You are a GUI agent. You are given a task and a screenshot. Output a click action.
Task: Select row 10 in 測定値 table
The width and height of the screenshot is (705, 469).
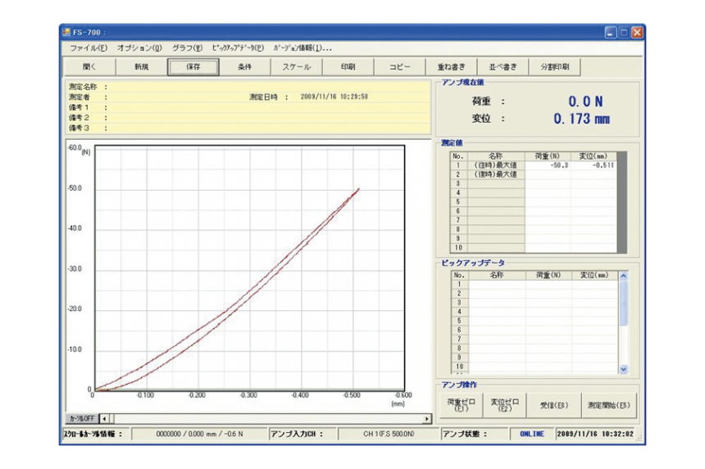pyautogui.click(x=534, y=248)
